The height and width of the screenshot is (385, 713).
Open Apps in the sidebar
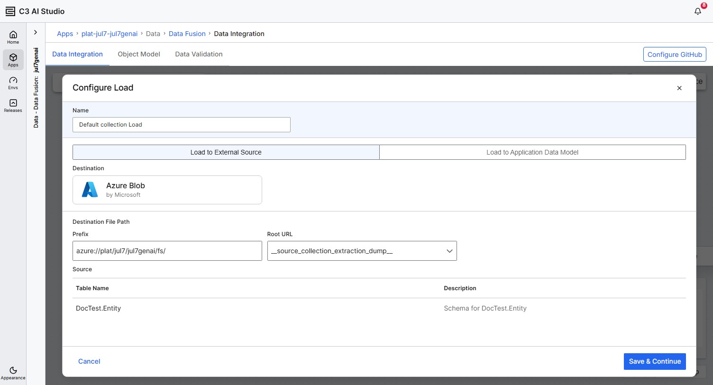point(13,60)
